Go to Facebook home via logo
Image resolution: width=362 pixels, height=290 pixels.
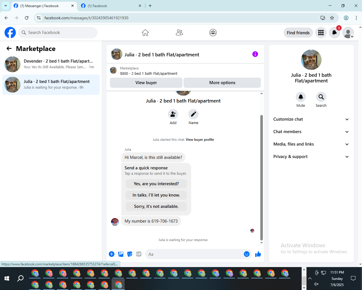click(x=10, y=33)
